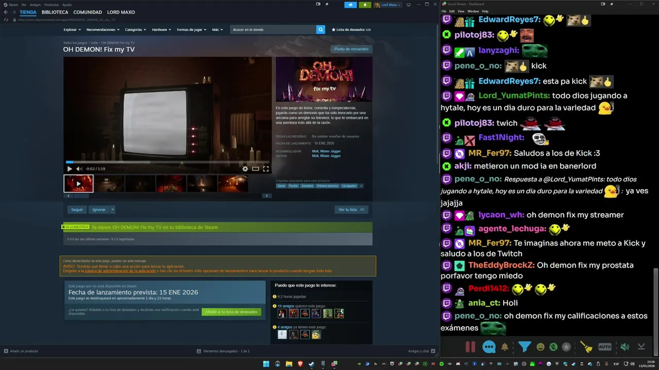Play the Steam trailer video
This screenshot has width=659, height=370.
[x=70, y=169]
